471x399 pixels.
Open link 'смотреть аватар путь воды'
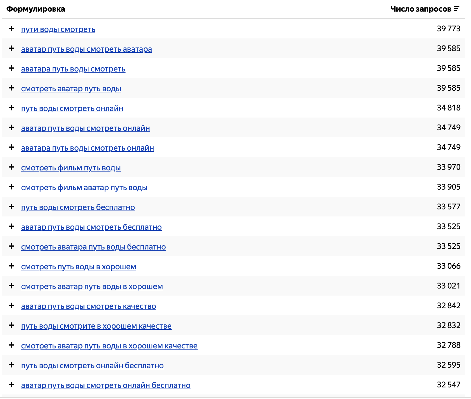(71, 89)
